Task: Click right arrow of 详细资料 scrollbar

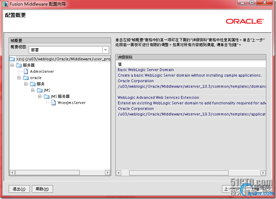Action: [263, 173]
